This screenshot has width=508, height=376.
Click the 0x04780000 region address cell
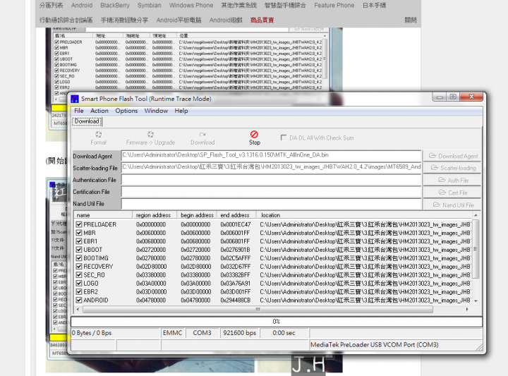click(151, 301)
